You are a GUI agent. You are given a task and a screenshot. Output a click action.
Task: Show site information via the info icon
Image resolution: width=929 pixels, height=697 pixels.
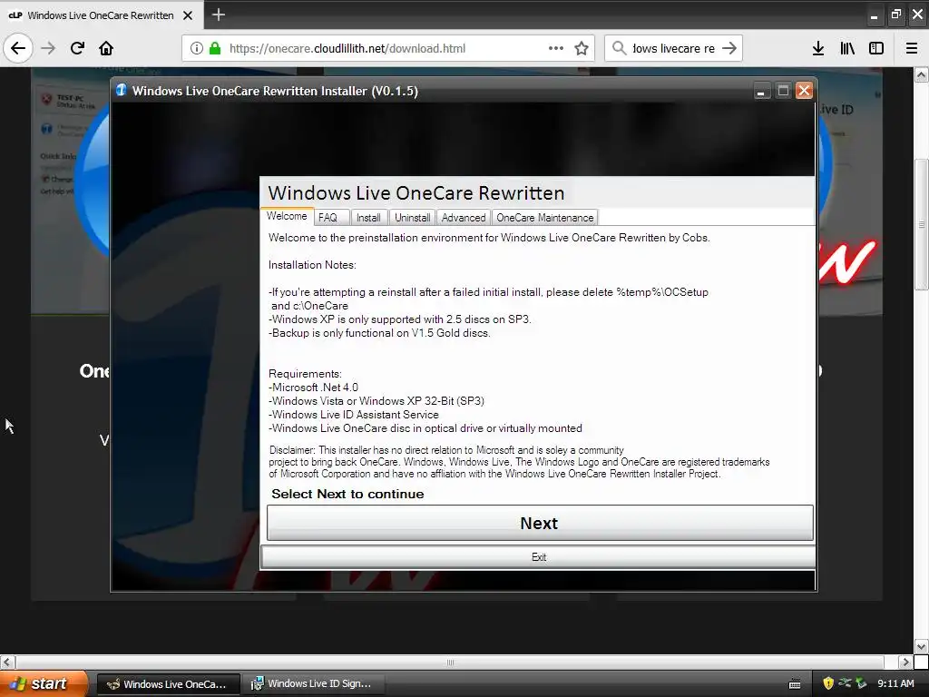[x=197, y=48]
